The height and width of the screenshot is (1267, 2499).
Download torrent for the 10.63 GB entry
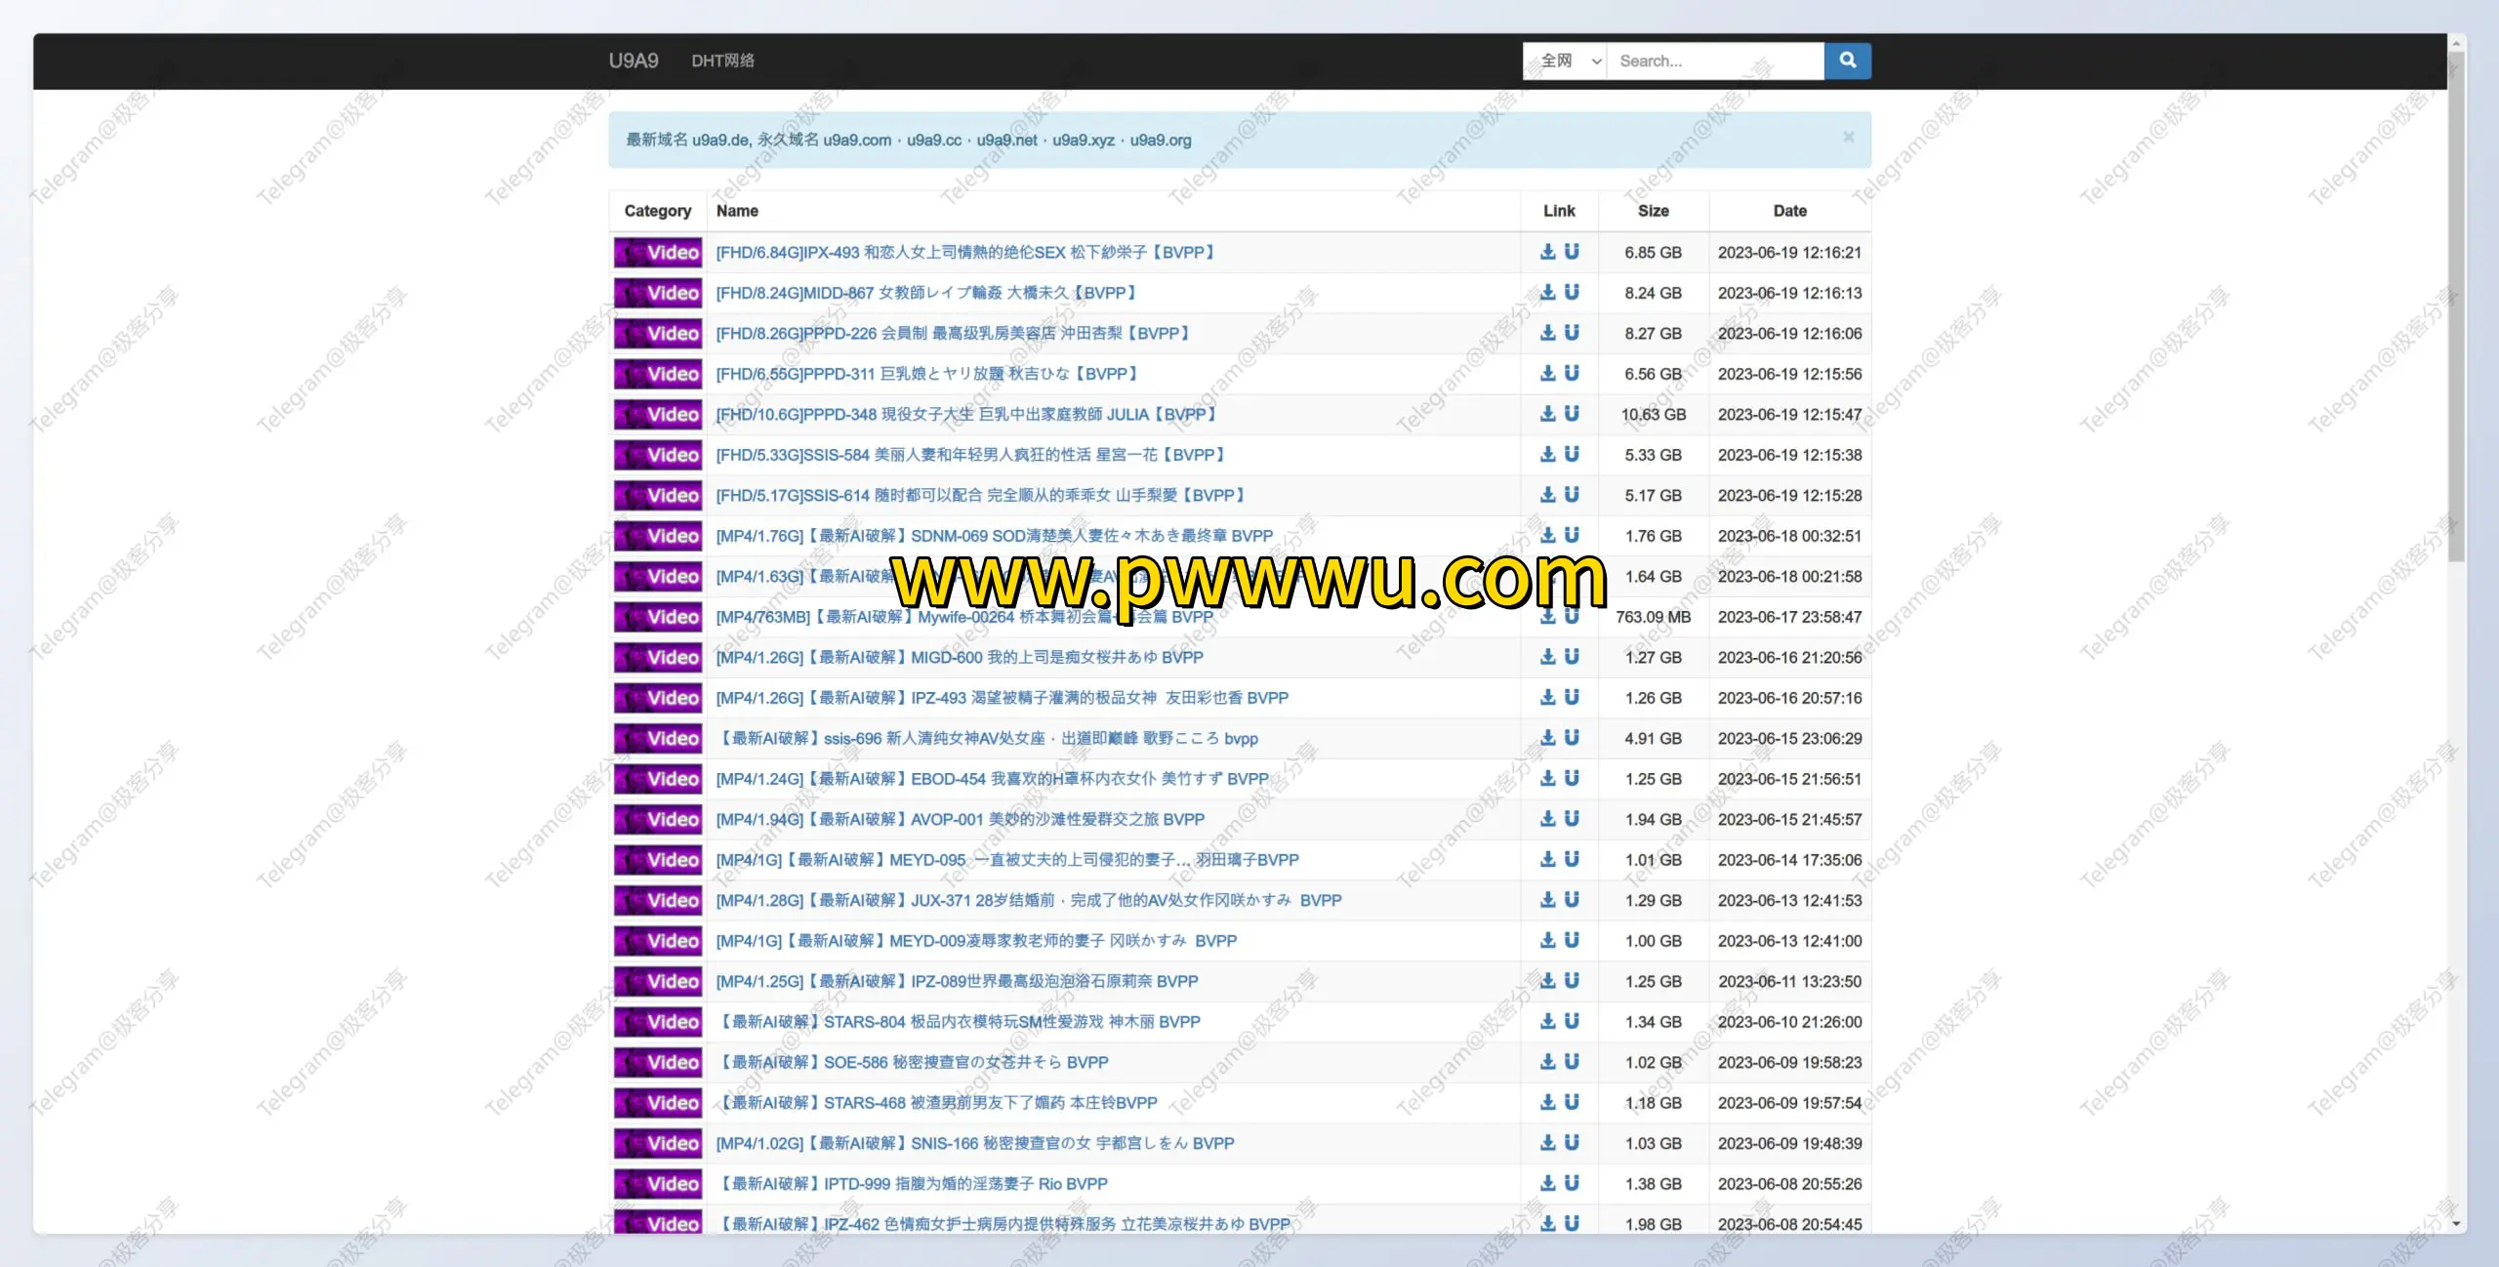1548,414
